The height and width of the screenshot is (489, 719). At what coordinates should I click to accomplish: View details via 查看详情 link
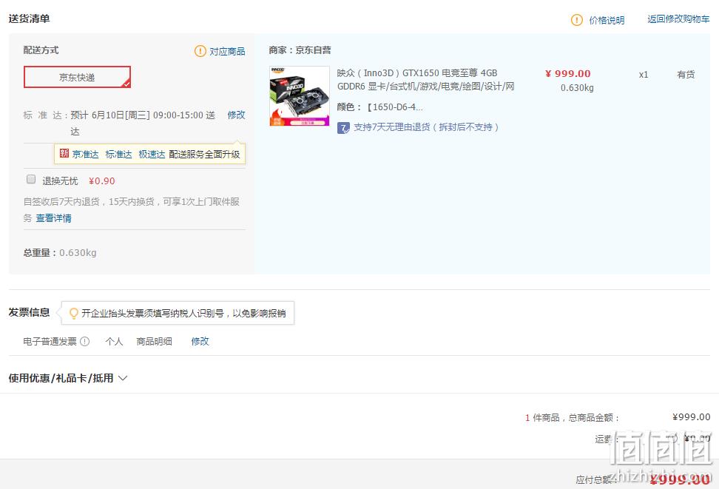click(54, 218)
